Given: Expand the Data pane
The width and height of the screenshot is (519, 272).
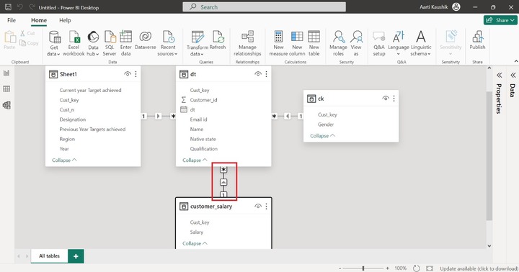Looking at the screenshot, I should 513,76.
